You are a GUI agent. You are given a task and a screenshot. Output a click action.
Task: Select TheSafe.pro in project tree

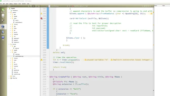tap(15, 10)
